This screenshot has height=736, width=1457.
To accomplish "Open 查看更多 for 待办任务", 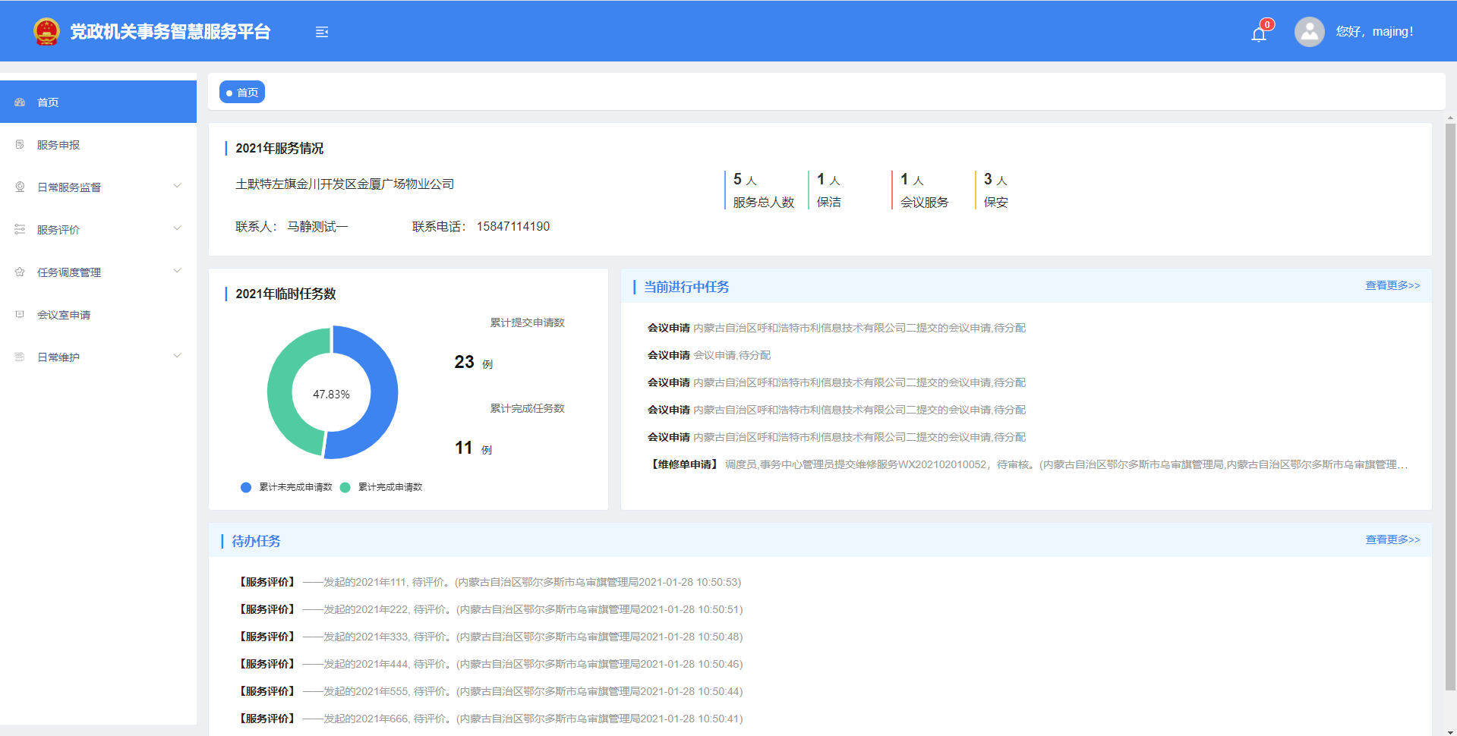I will click(1392, 539).
